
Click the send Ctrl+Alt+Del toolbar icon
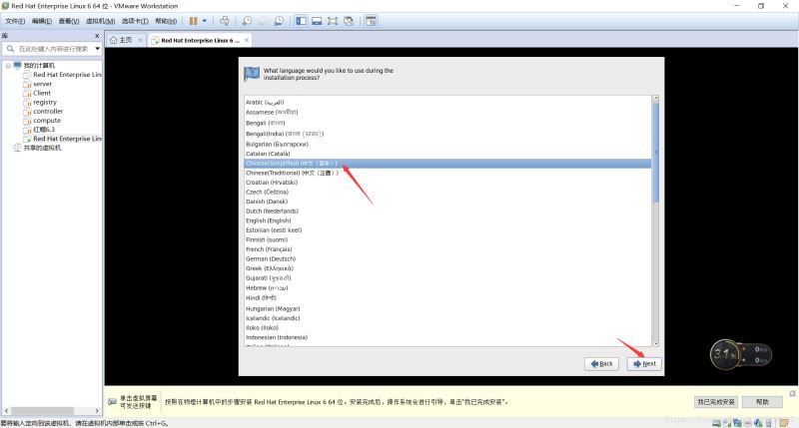(x=224, y=20)
